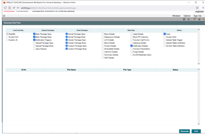
Task: Click scroll down arrow of file list
Action: 199,124
